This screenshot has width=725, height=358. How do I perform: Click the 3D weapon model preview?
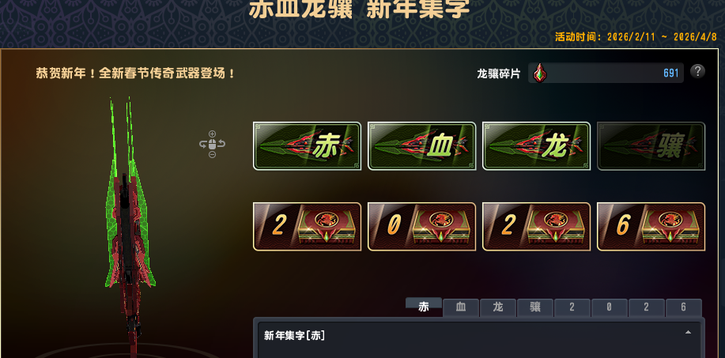(x=127, y=222)
